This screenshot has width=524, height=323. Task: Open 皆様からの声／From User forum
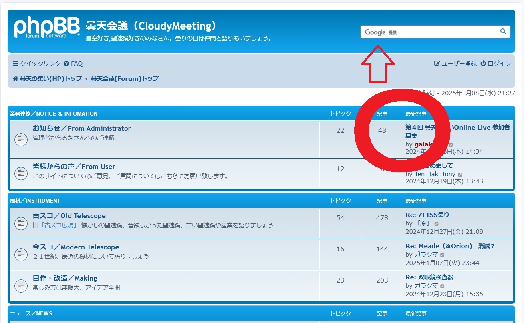click(74, 167)
